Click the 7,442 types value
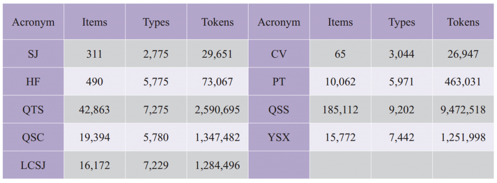 click(401, 137)
